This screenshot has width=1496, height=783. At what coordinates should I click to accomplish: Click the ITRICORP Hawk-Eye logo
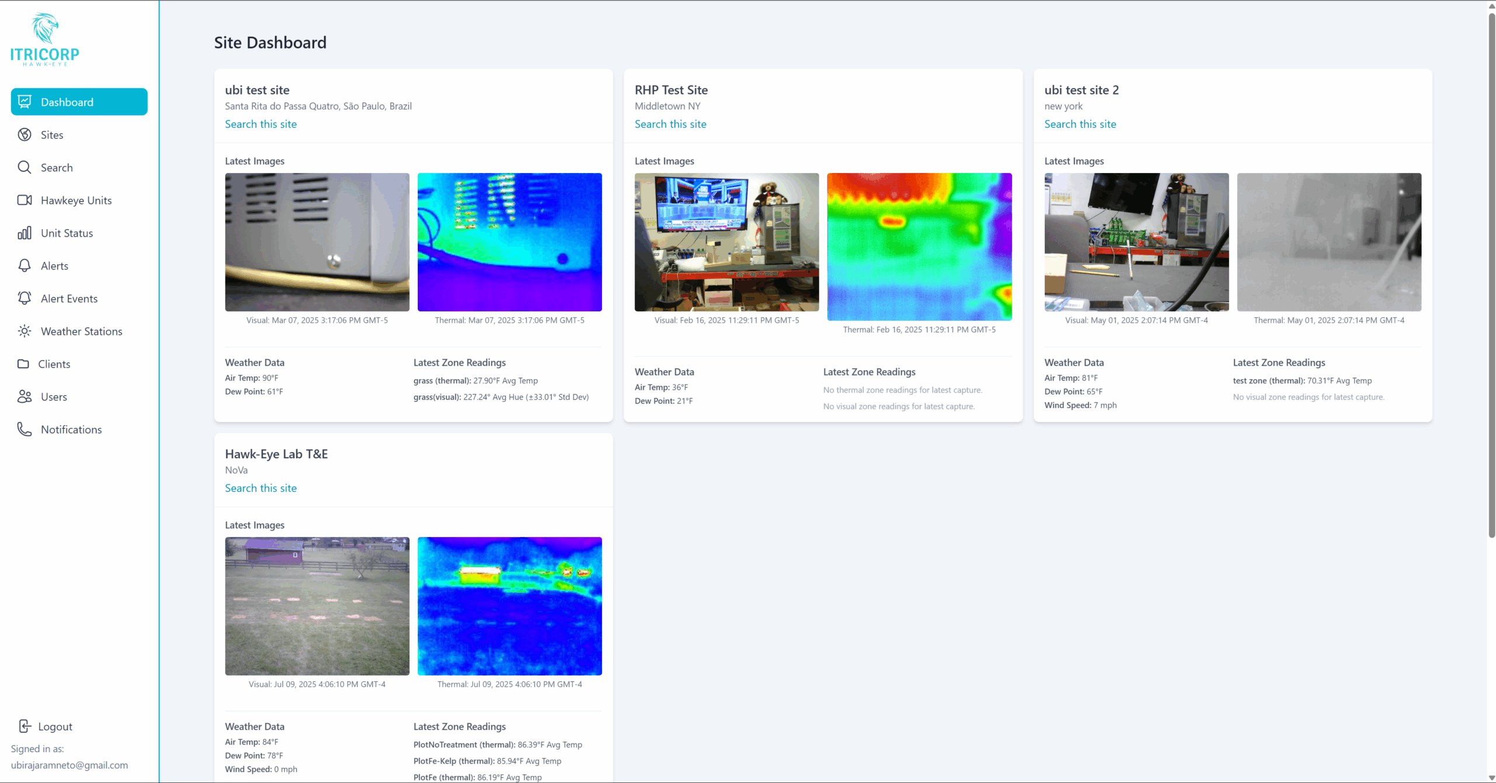45,40
